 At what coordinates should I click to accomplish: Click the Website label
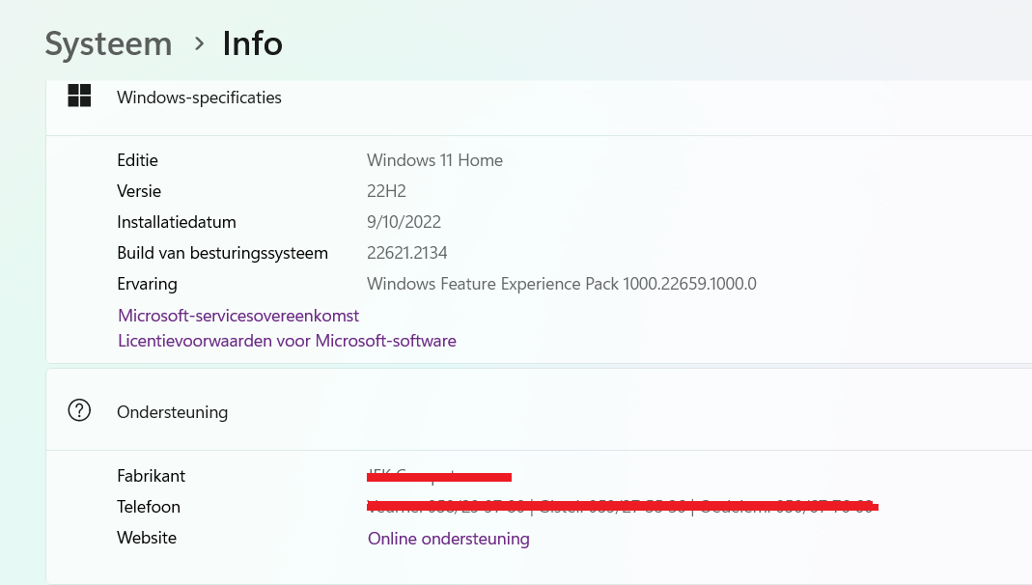click(147, 538)
